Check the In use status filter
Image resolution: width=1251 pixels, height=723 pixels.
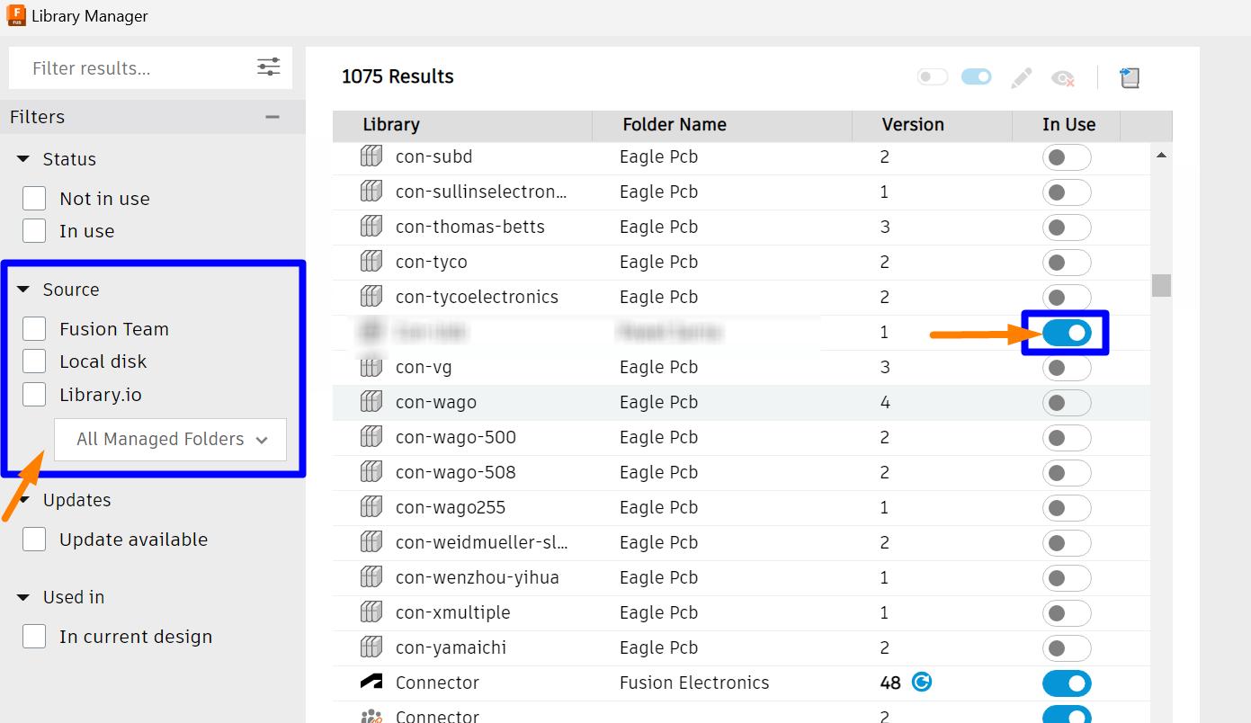coord(34,231)
